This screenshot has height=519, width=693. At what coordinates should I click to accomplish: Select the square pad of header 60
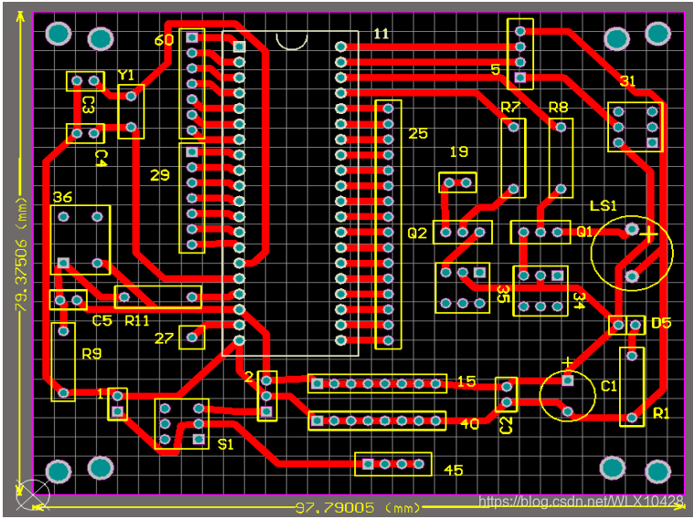click(x=192, y=37)
